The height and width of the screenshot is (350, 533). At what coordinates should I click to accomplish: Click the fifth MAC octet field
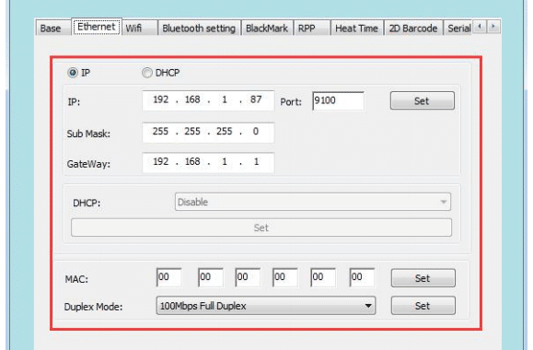point(323,277)
